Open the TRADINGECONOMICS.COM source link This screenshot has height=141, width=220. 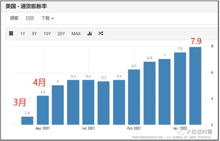147,137
